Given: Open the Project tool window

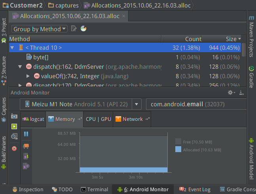Looking at the screenshot, I should pyautogui.click(x=4, y=30).
